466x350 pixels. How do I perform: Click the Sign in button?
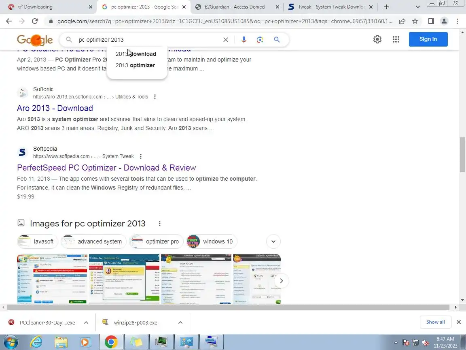tap(428, 39)
